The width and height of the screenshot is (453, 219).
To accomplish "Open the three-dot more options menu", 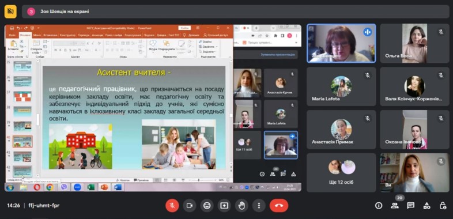I will tap(259, 206).
